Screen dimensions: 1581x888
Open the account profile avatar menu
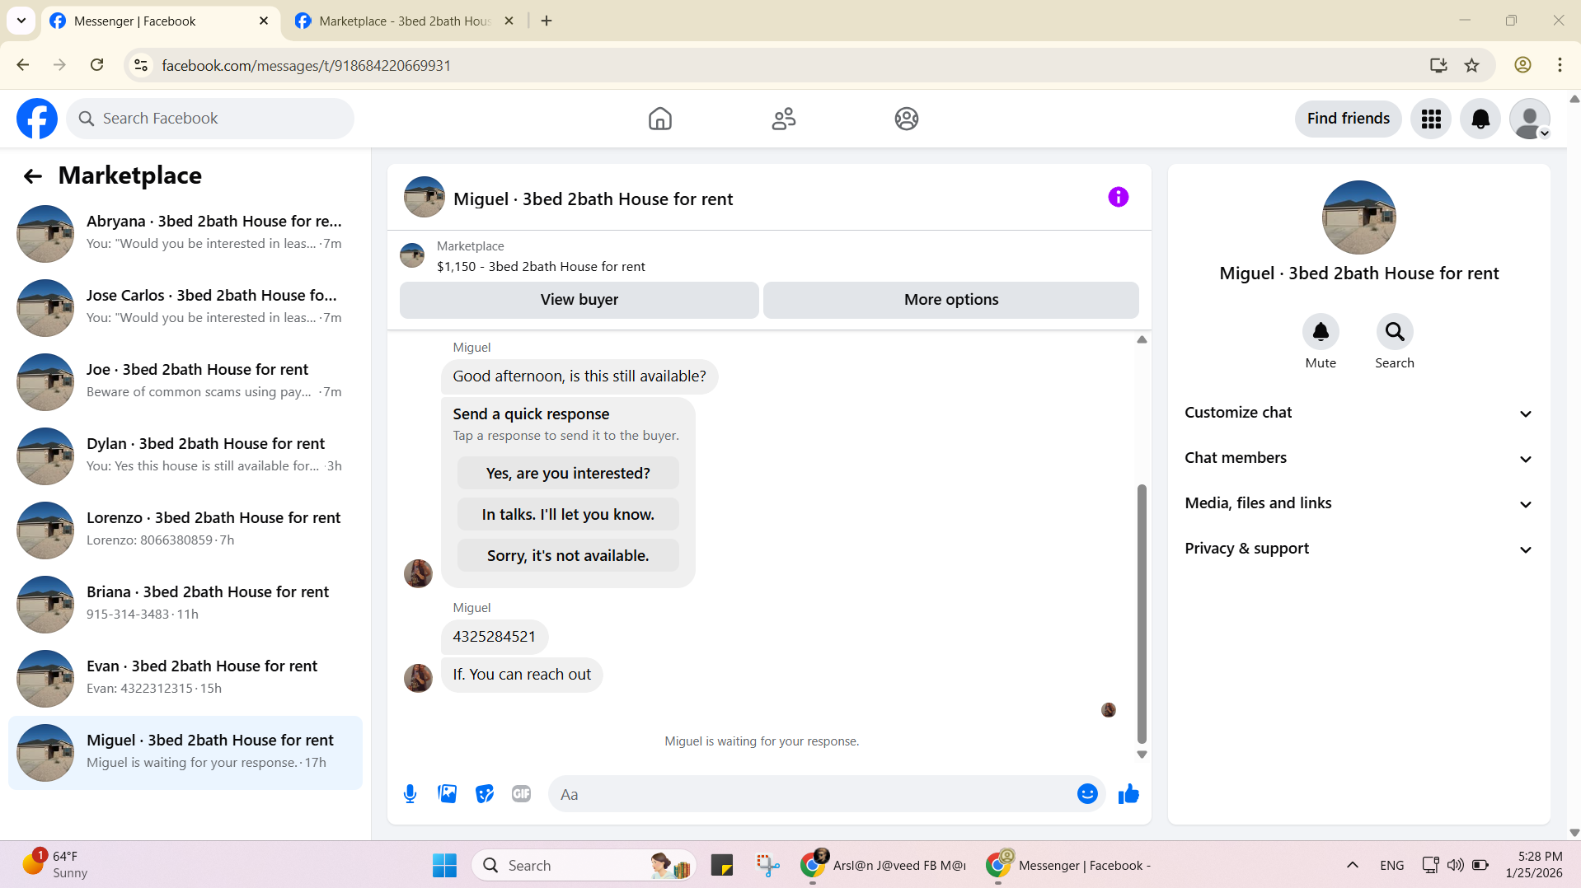[1530, 119]
